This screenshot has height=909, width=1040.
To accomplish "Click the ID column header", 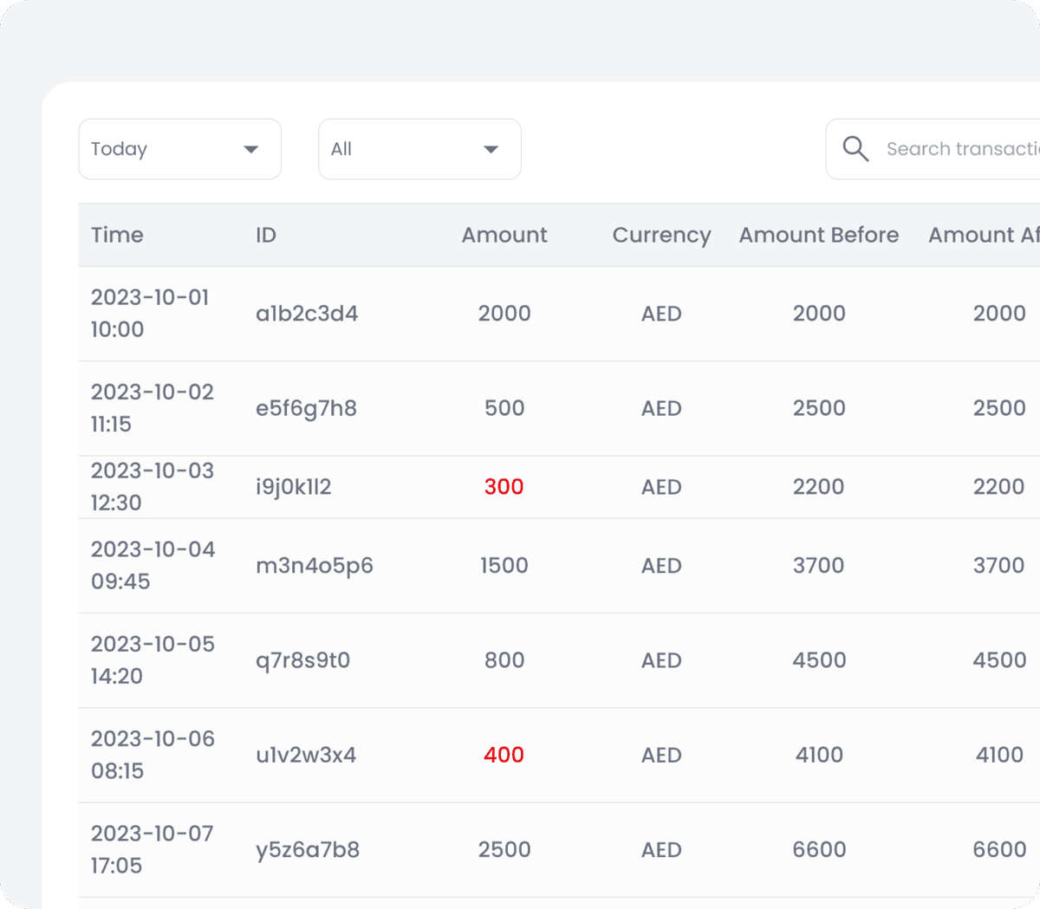I will (266, 235).
